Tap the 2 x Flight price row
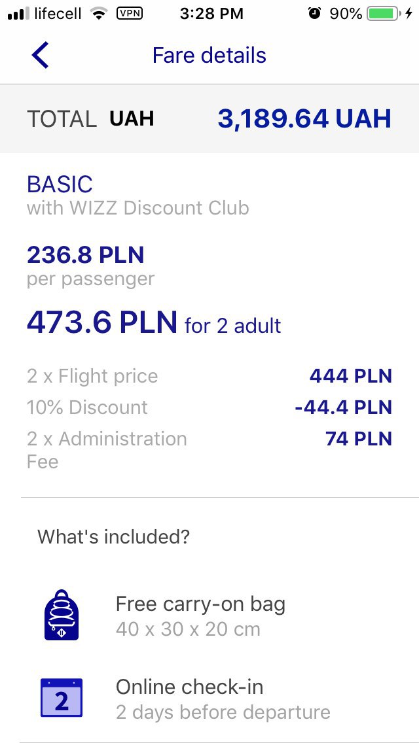The height and width of the screenshot is (743, 419). [x=209, y=376]
